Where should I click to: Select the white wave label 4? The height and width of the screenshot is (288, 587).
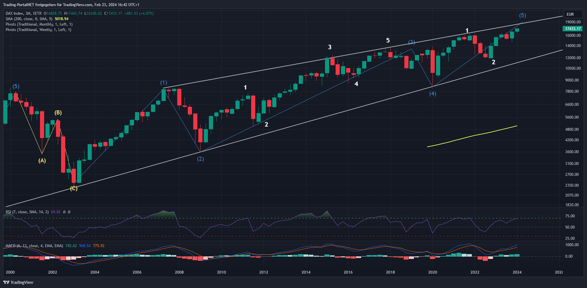(x=356, y=84)
